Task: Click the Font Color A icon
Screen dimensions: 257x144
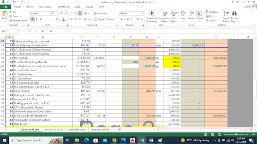Action: point(63,19)
